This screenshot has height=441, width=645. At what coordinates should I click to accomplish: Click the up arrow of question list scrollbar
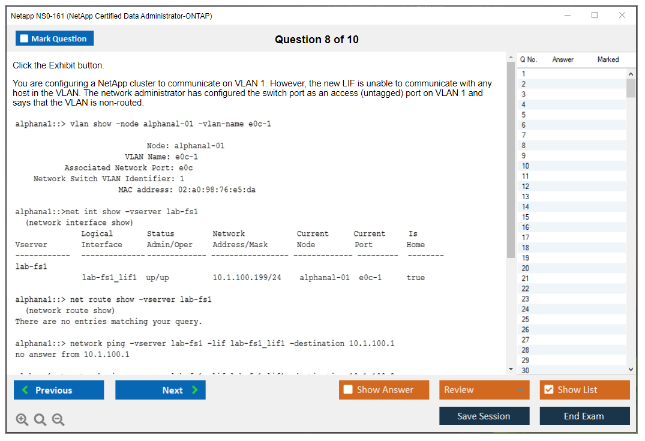click(631, 74)
